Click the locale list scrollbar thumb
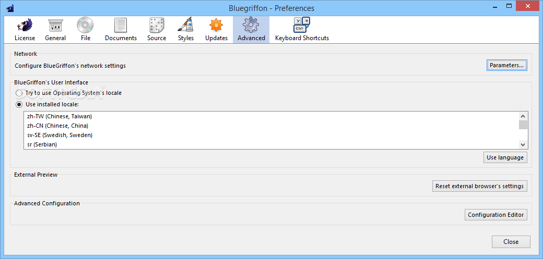 coord(523,125)
